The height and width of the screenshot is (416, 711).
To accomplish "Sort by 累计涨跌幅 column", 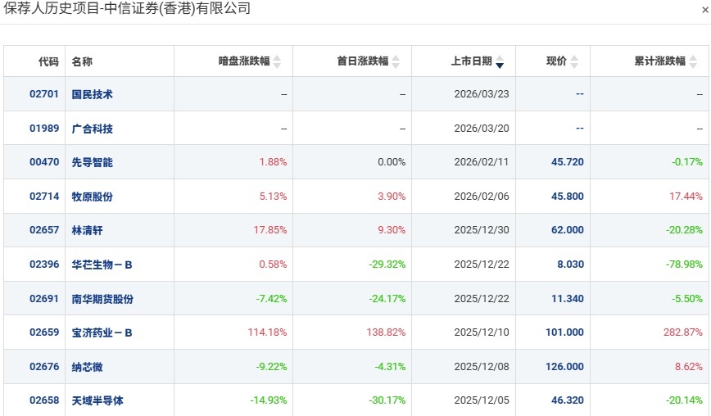I will pyautogui.click(x=665, y=61).
